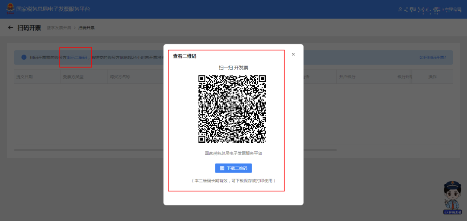
Task: Click the 银行账号 column header
Action: 404,77
